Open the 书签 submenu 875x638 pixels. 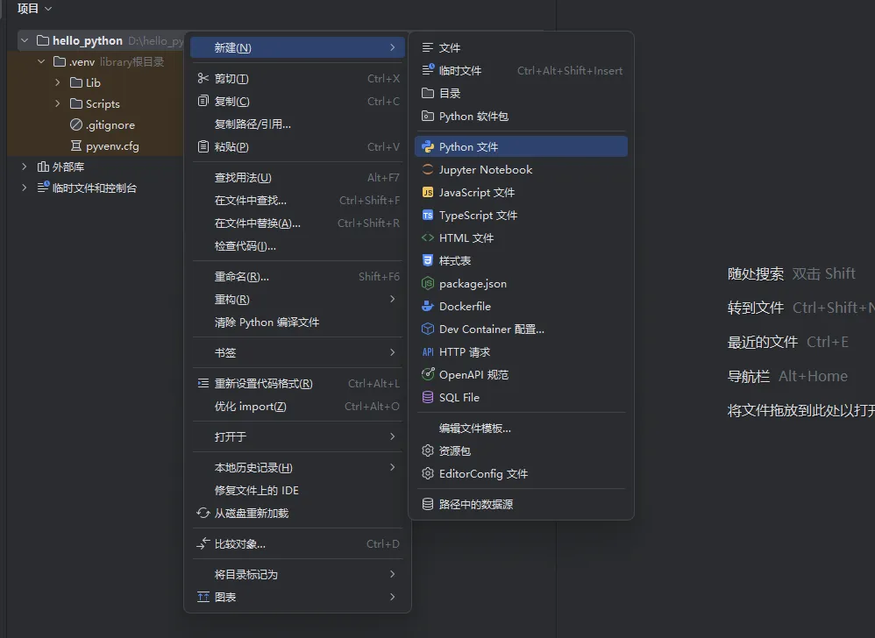click(x=297, y=352)
